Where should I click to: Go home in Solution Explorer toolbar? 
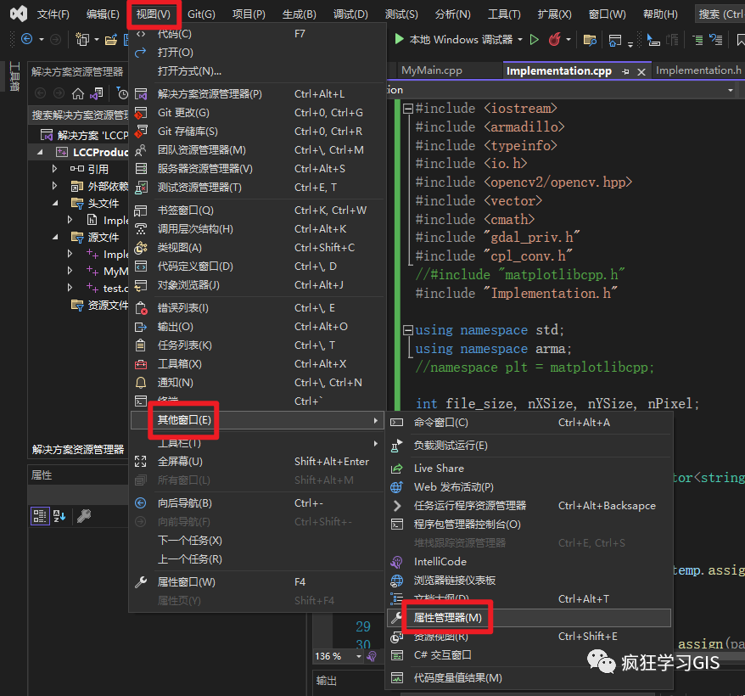tap(78, 93)
